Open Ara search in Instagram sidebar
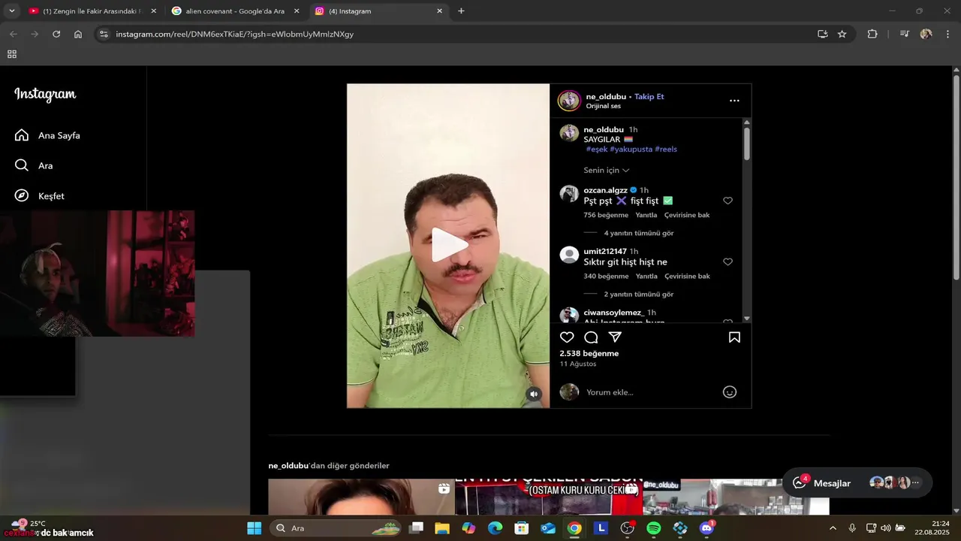961x541 pixels. click(x=34, y=165)
